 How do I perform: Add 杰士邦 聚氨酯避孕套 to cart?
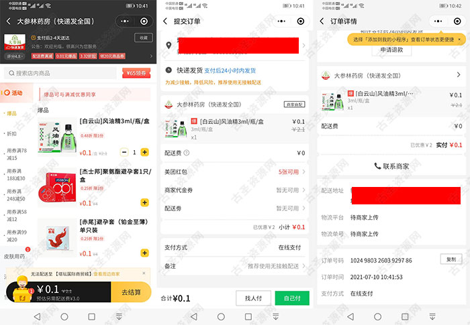click(144, 202)
